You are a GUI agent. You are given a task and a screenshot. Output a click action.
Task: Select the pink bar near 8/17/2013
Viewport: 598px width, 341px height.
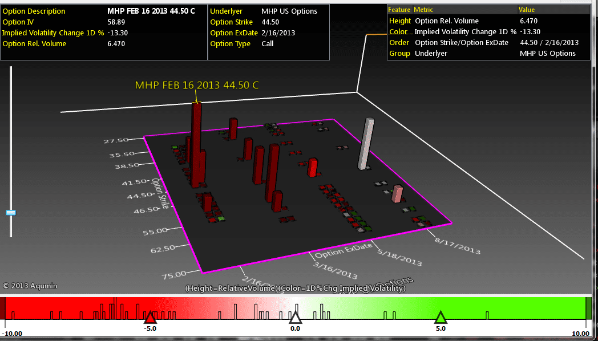(397, 194)
